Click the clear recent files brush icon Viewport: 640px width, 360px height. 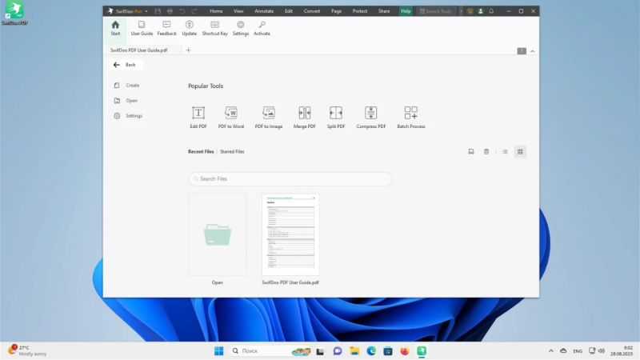471,151
